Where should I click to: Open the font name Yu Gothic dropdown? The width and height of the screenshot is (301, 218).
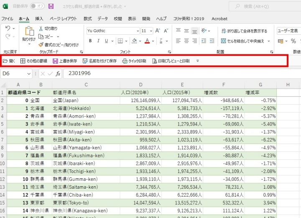(138, 31)
